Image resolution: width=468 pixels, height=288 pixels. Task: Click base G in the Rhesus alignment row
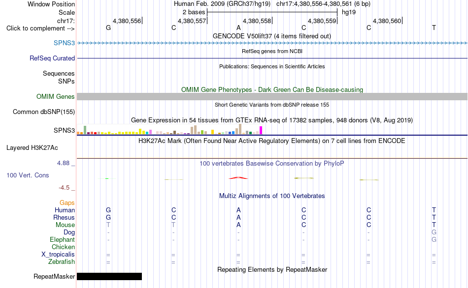coord(108,217)
